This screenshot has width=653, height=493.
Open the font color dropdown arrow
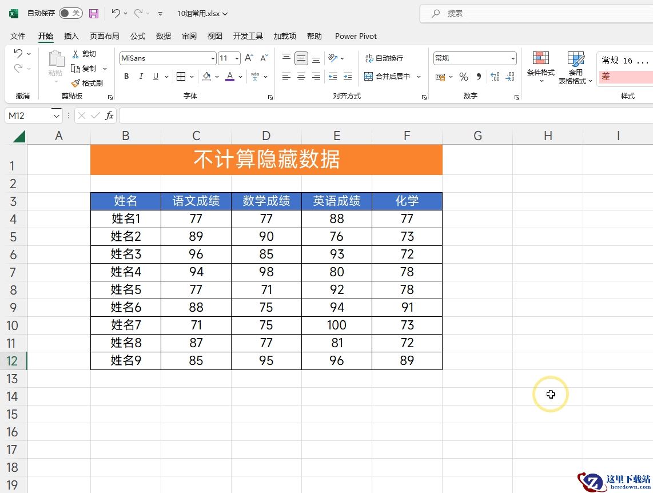pyautogui.click(x=240, y=77)
